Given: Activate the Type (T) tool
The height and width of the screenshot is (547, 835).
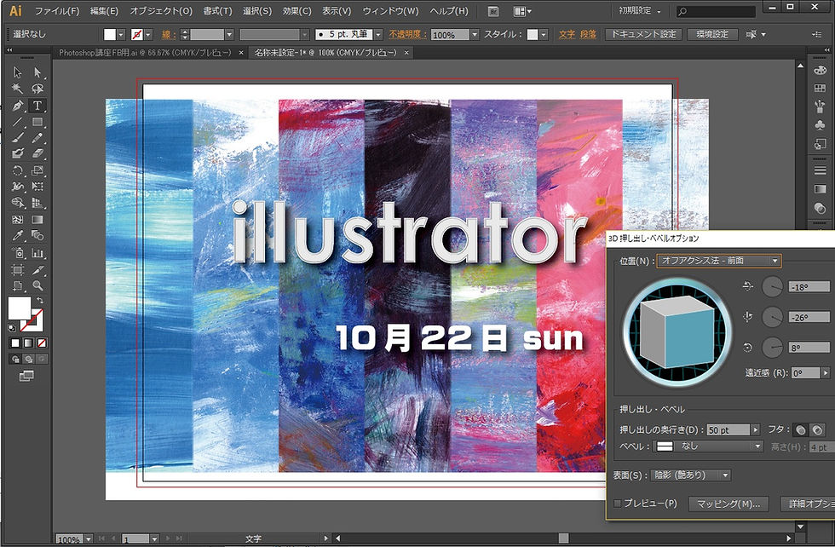Looking at the screenshot, I should pyautogui.click(x=37, y=106).
